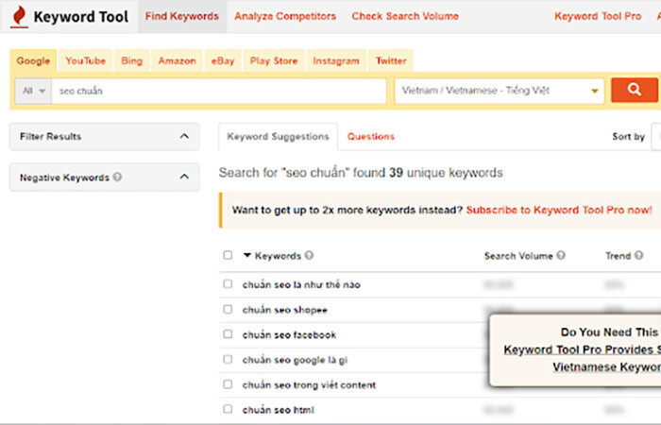The image size is (661, 425).
Task: Open the Search Volume info icon
Action: pyautogui.click(x=561, y=256)
